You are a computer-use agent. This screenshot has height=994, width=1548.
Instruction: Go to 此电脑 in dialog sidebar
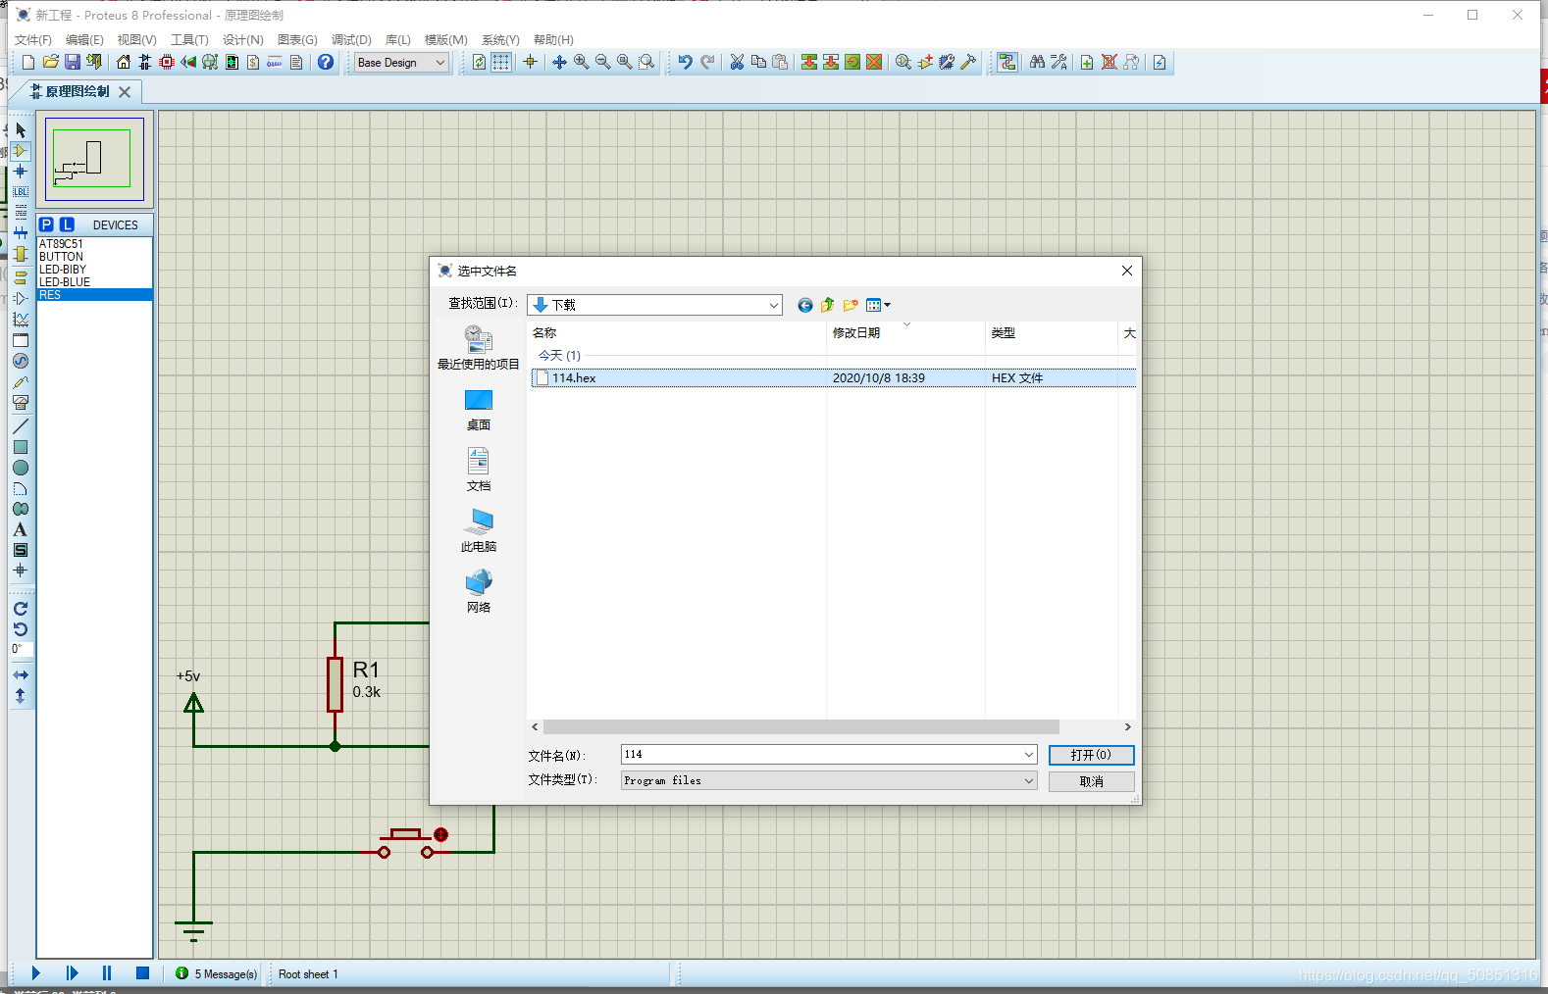tap(479, 531)
